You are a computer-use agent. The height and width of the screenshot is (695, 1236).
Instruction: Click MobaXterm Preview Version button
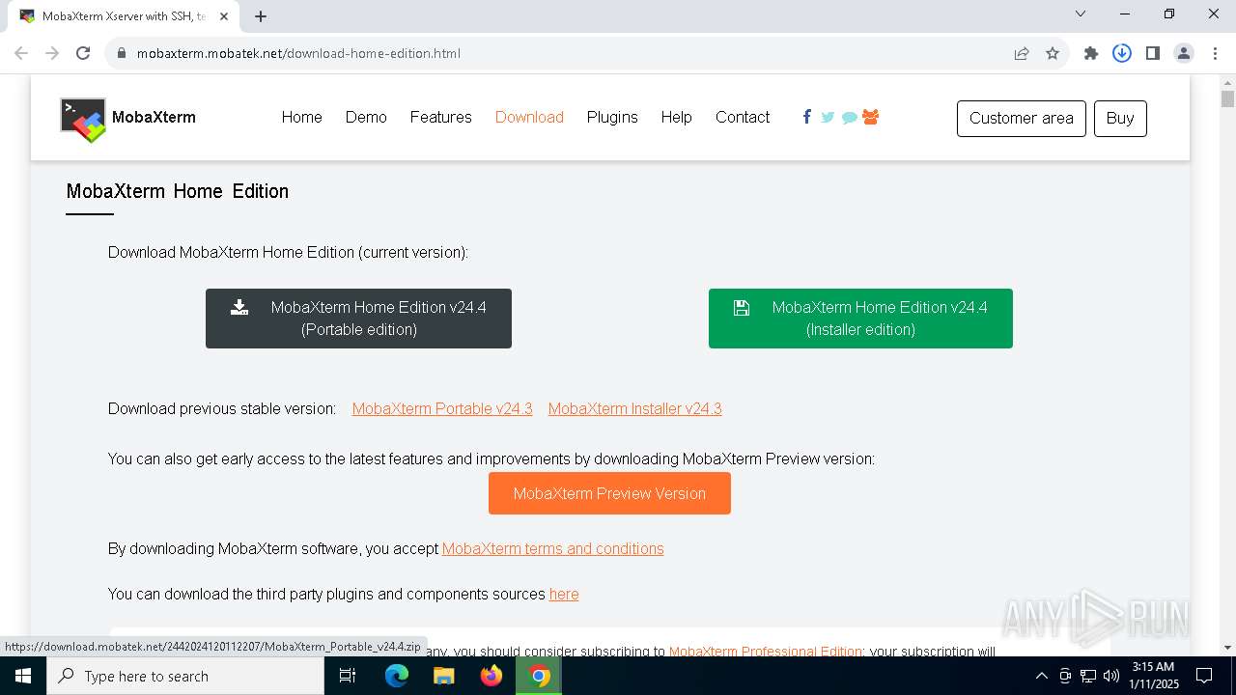[609, 493]
